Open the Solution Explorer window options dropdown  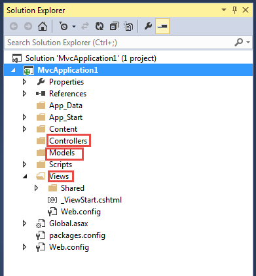(224, 10)
